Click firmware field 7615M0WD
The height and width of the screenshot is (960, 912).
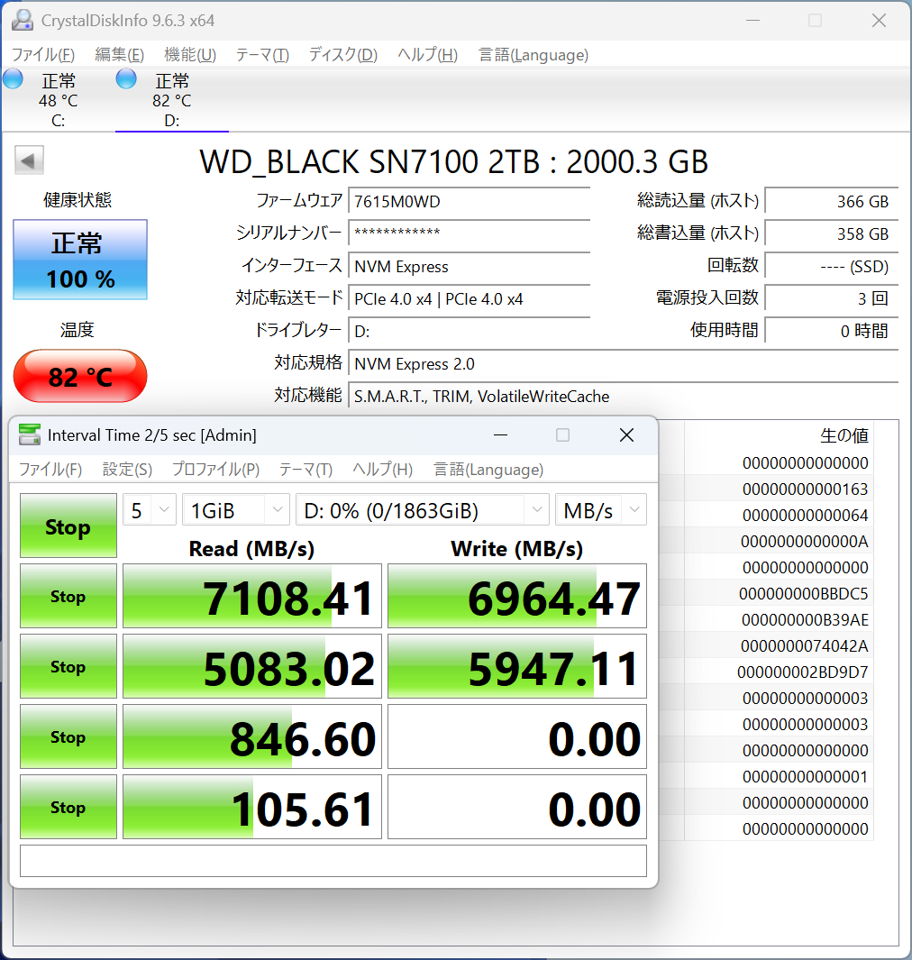470,201
